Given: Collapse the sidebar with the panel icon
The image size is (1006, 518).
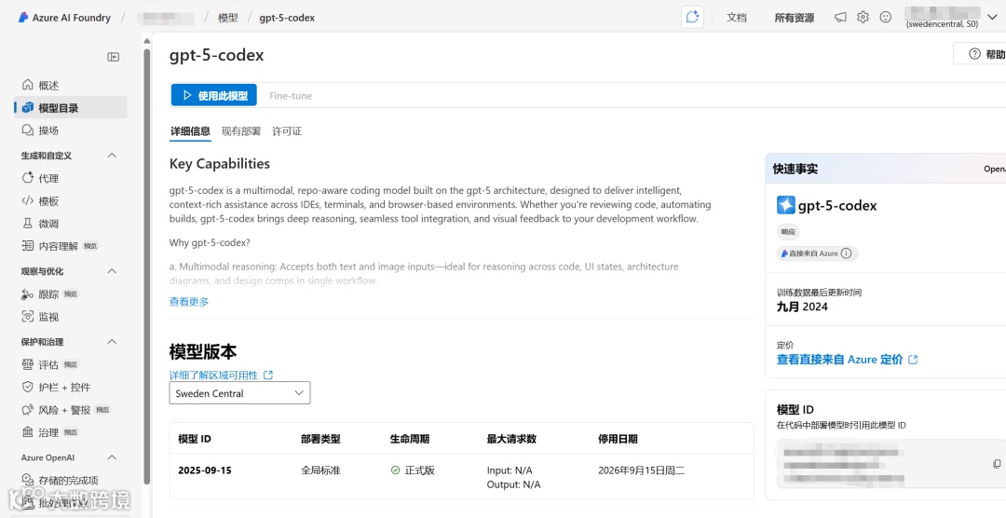Looking at the screenshot, I should click(114, 57).
